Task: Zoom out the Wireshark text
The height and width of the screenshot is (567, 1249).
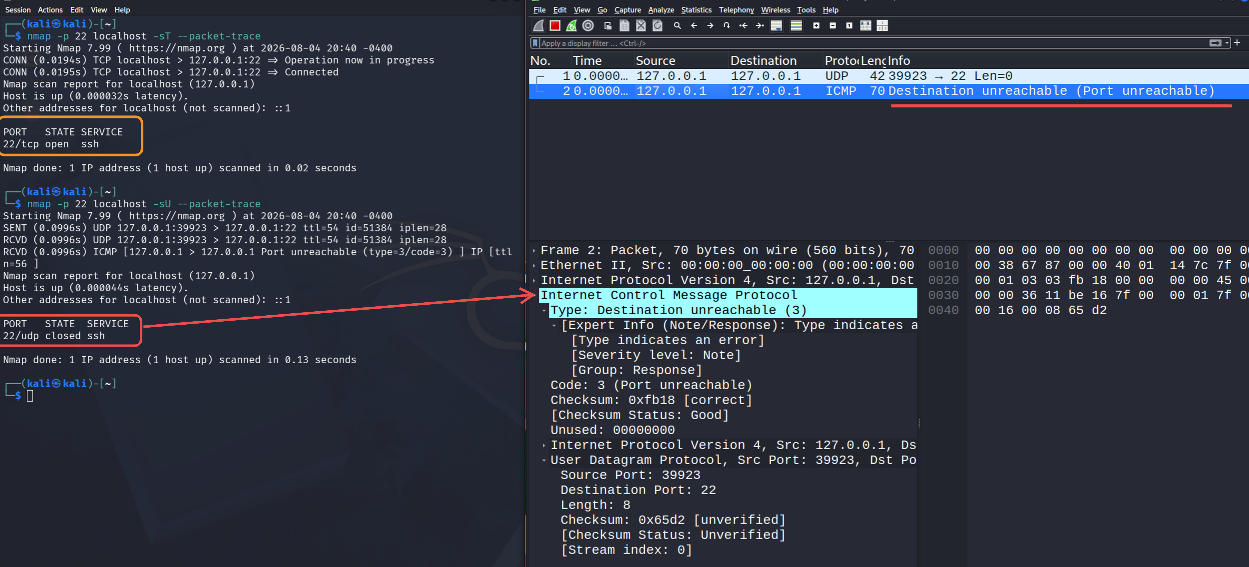Action: point(833,25)
